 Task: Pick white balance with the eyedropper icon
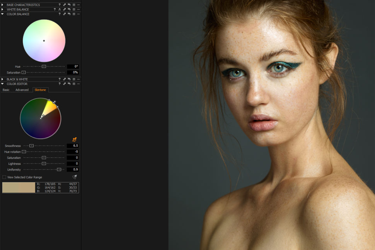pos(64,9)
